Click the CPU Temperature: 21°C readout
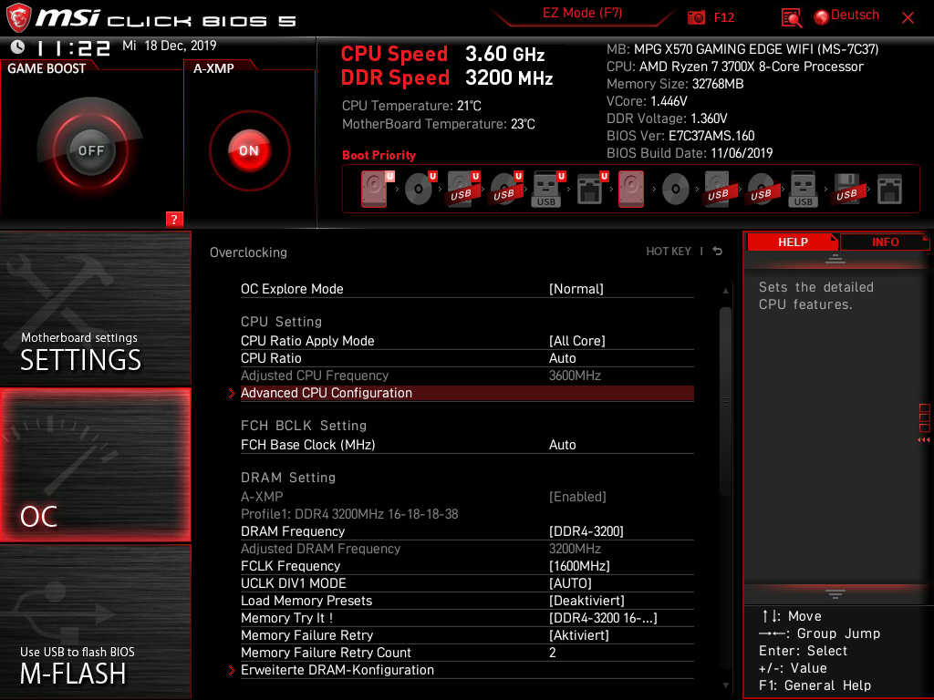934x700 pixels. coord(411,106)
